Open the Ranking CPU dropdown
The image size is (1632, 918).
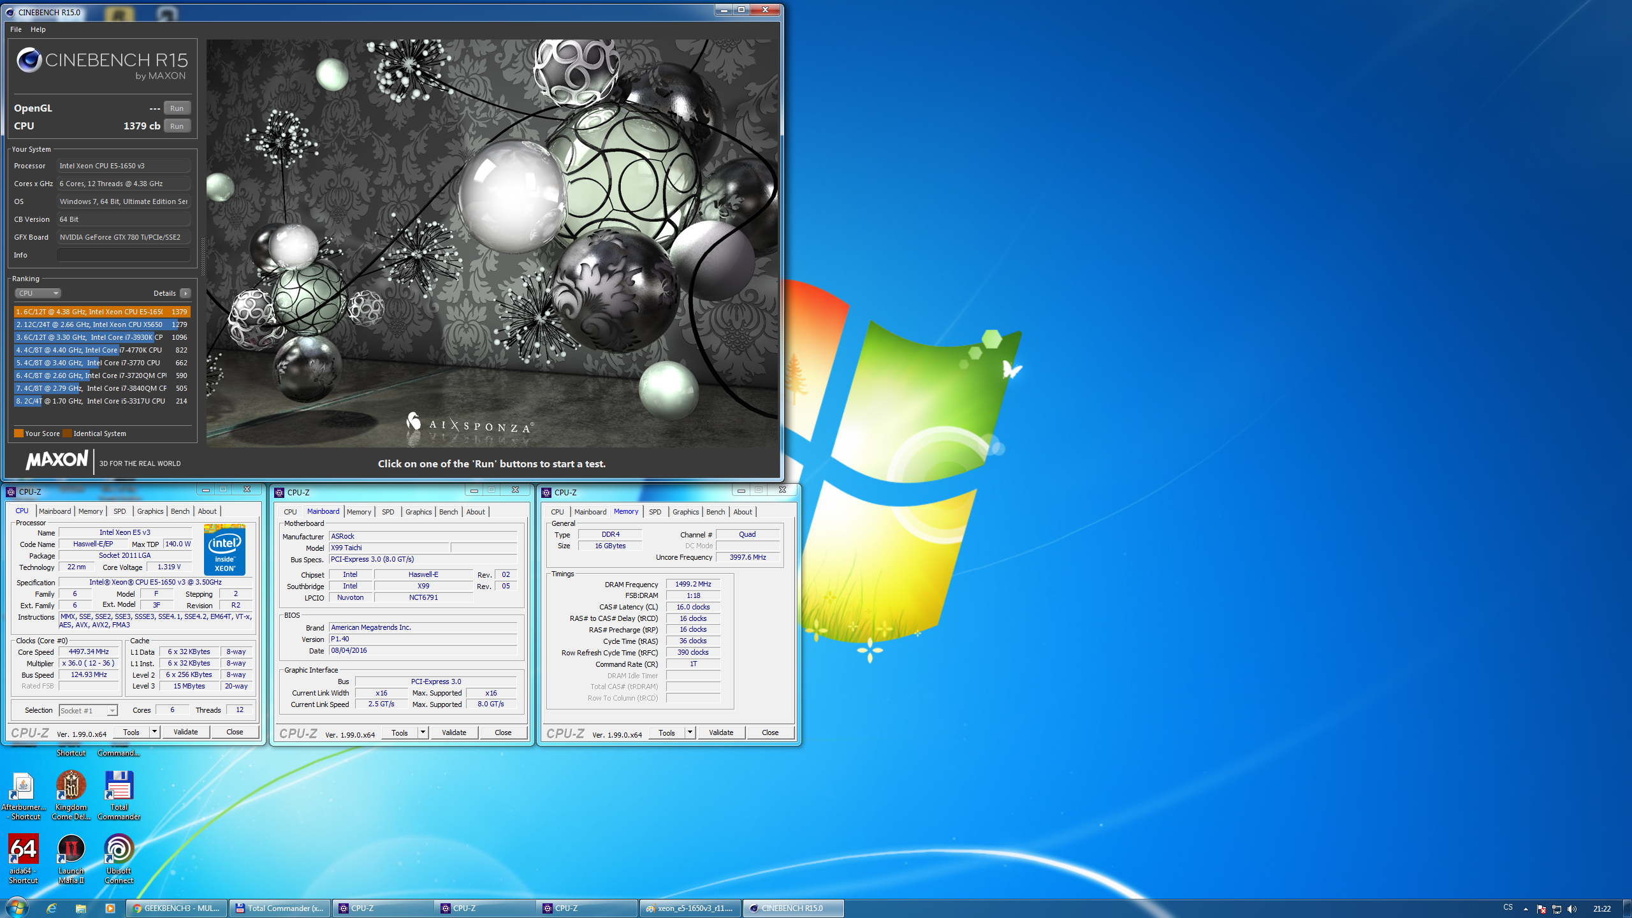(38, 293)
